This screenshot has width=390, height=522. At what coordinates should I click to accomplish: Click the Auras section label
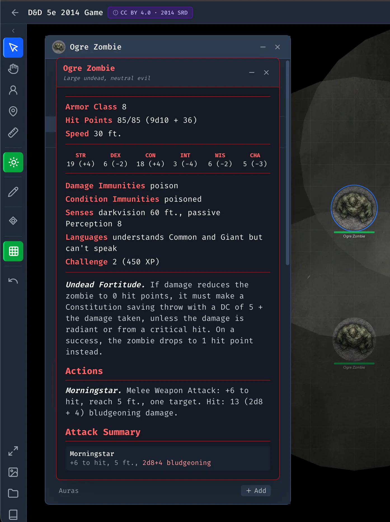pyautogui.click(x=69, y=491)
